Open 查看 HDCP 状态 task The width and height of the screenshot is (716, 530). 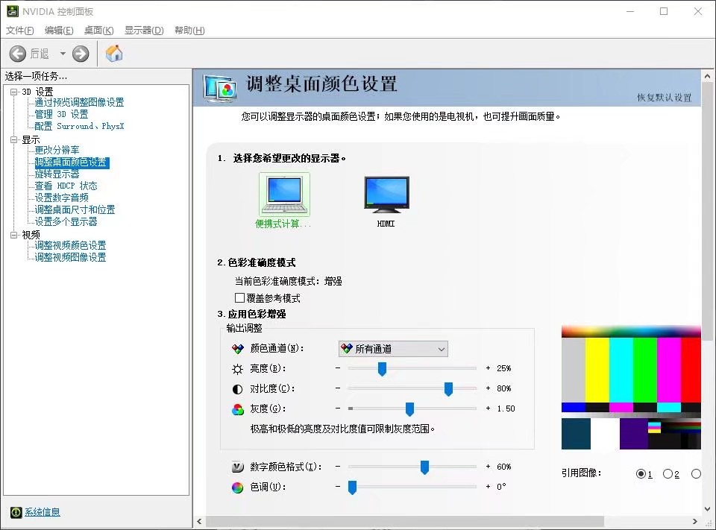66,186
